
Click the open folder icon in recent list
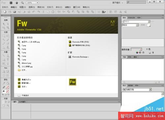point(19,70)
